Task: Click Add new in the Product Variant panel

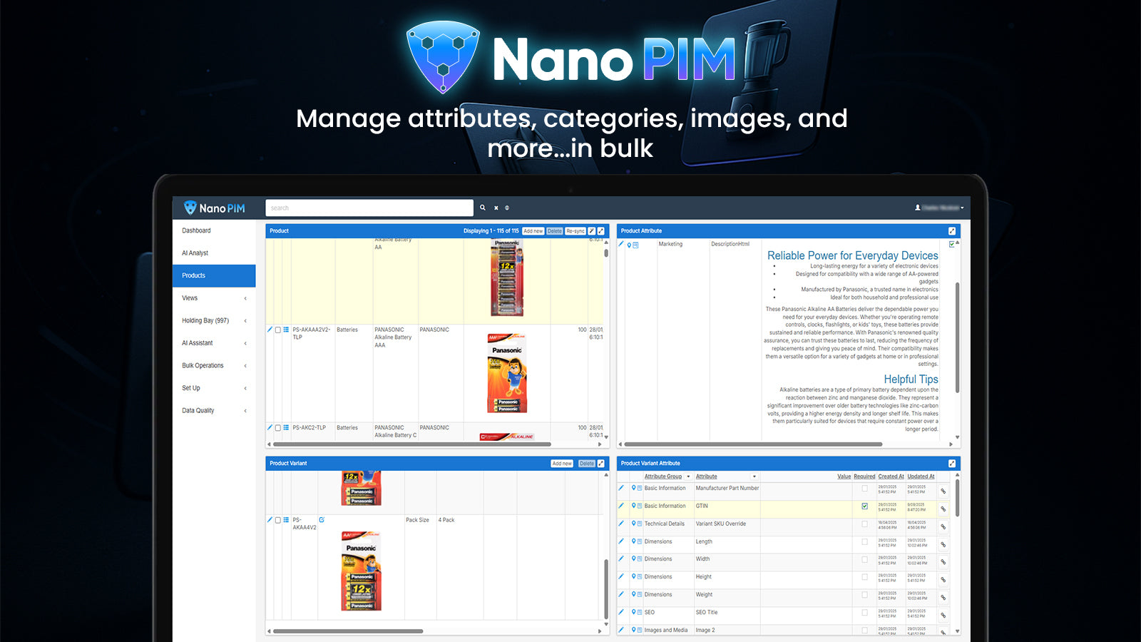Action: (x=562, y=464)
